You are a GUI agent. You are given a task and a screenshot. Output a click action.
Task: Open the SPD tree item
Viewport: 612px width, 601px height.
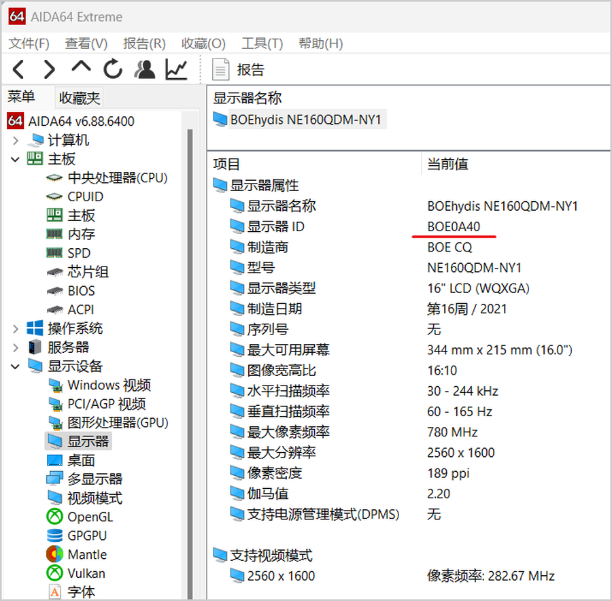[68, 253]
